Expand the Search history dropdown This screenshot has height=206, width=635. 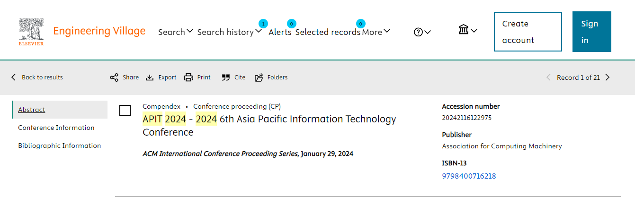[229, 32]
